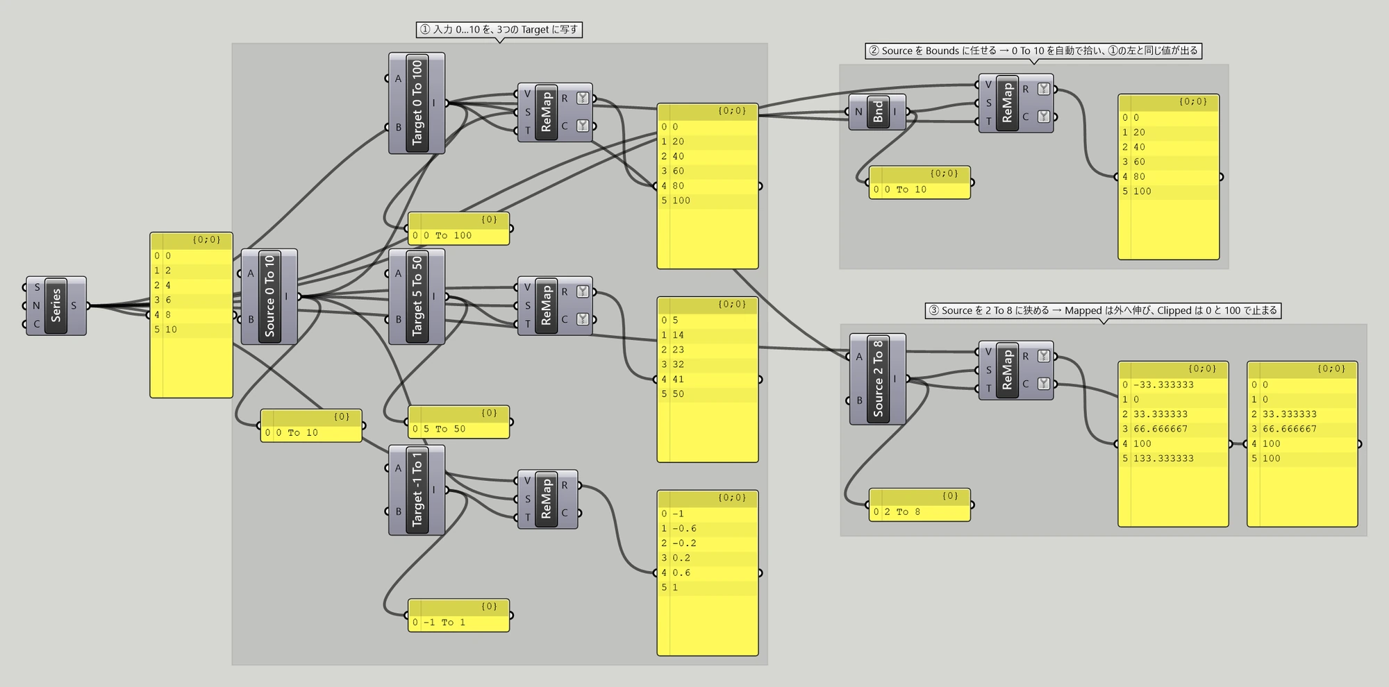Select the panel showing 0 To 100

click(458, 228)
